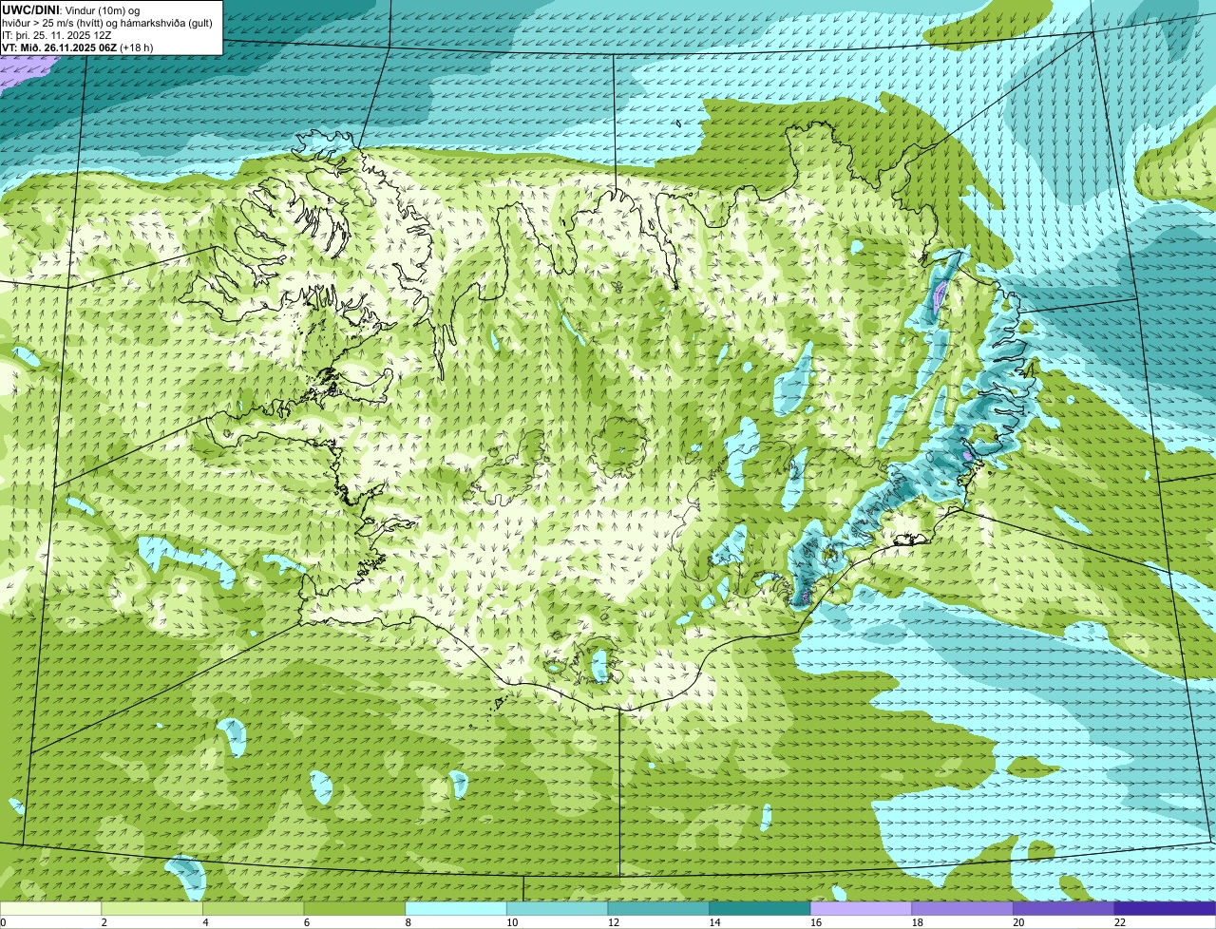Viewport: 1216px width, 929px height.
Task: Click the light lavender 16–18 m/s legend swatch
Action: click(861, 908)
